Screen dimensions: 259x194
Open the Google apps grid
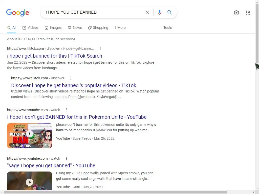coord(248,13)
